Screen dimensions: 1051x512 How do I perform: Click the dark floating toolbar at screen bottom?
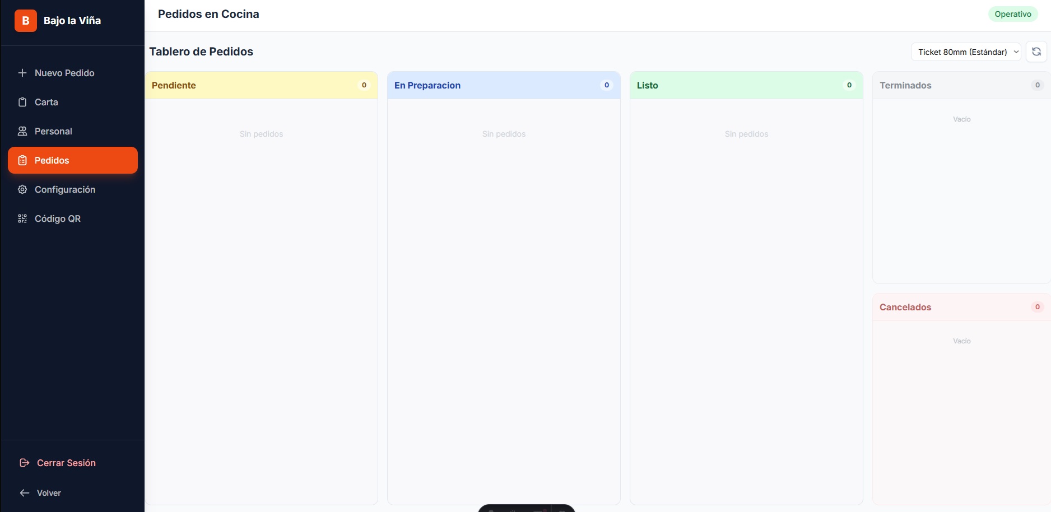point(525,509)
